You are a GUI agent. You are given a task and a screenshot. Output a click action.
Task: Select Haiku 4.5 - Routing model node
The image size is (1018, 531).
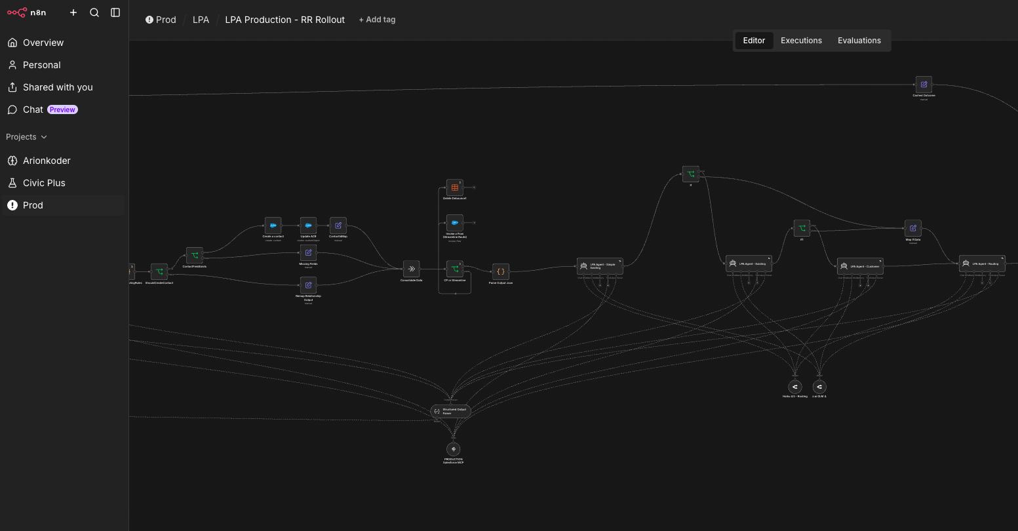[794, 387]
